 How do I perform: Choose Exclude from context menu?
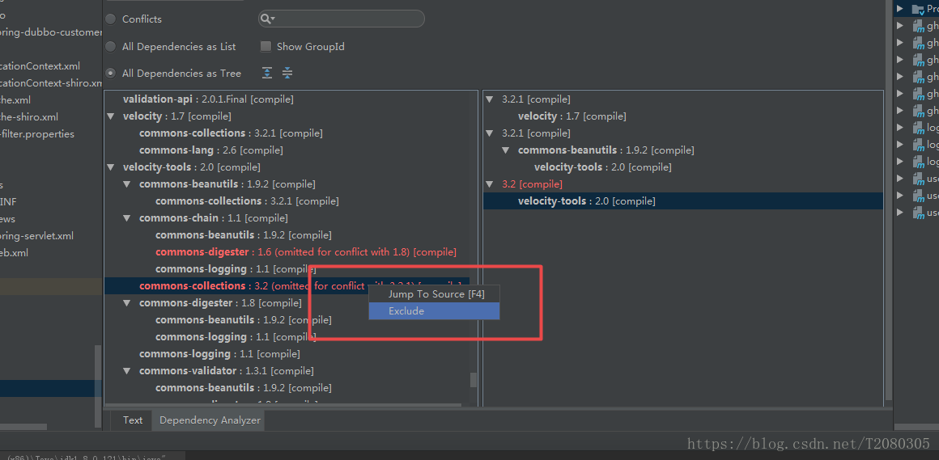click(x=434, y=311)
